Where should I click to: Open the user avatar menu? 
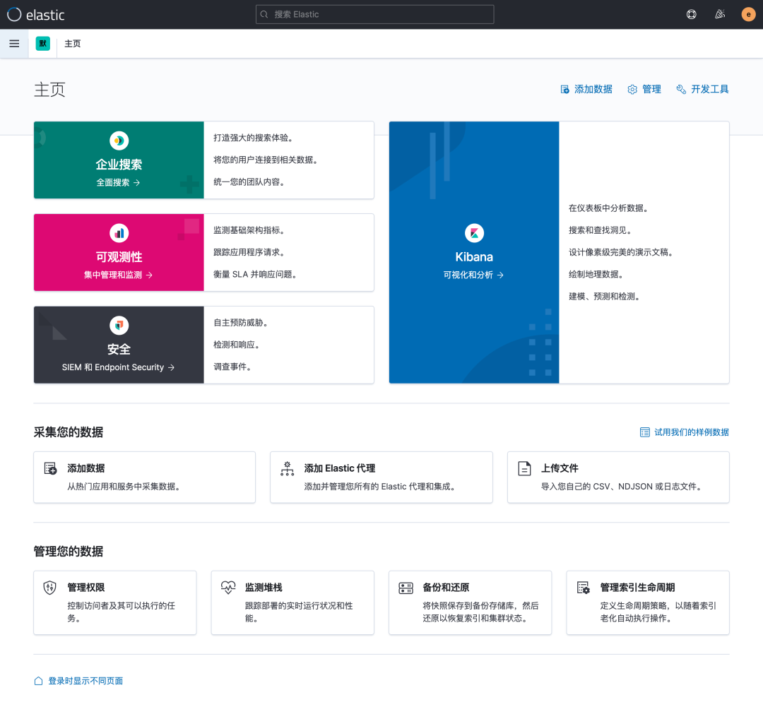pos(748,15)
